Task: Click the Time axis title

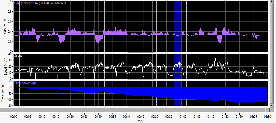Action: pyautogui.click(x=138, y=121)
